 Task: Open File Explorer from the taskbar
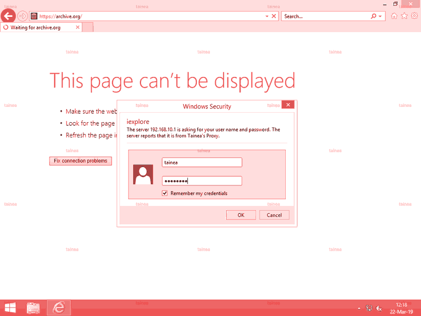[x=33, y=308]
